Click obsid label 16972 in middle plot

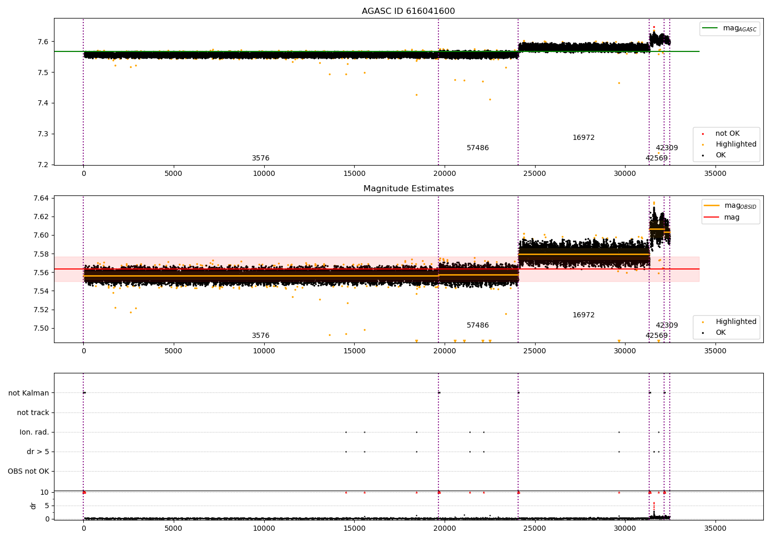(x=583, y=315)
